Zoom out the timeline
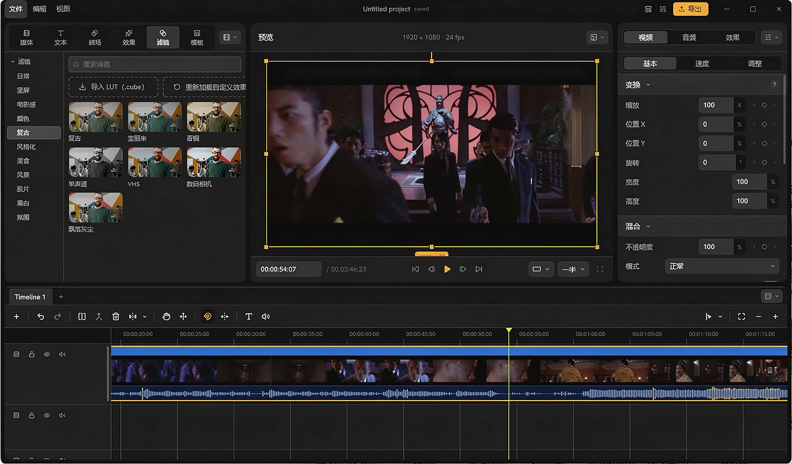The width and height of the screenshot is (792, 464). [x=759, y=317]
